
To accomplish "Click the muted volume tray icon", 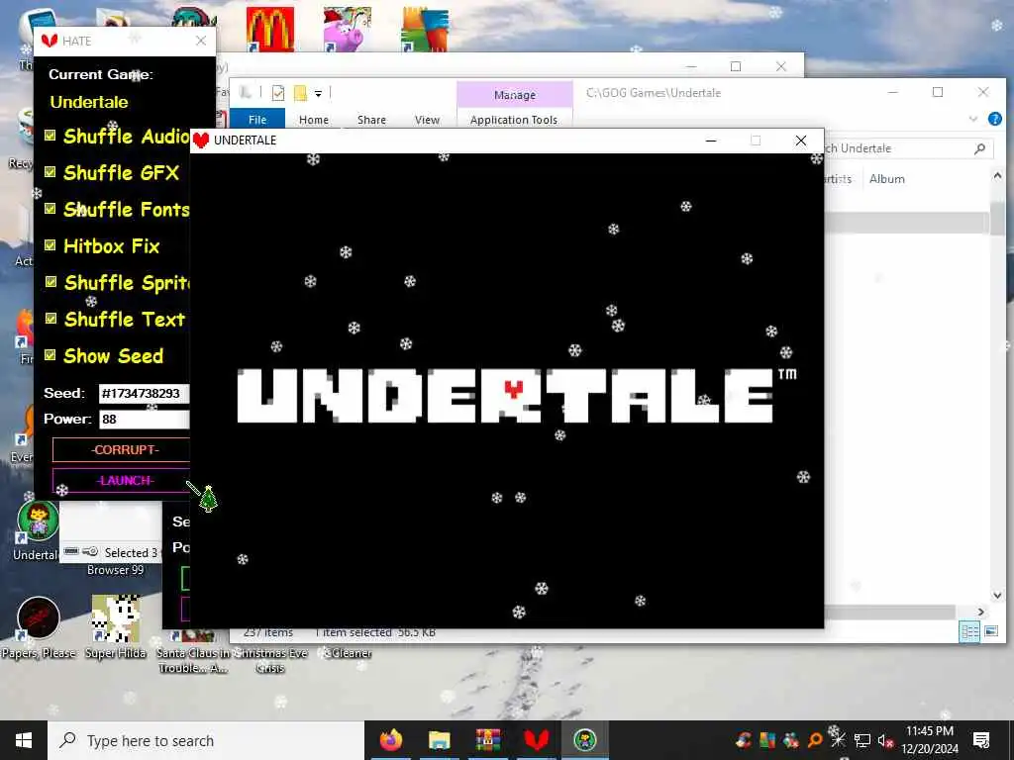I will (x=886, y=740).
